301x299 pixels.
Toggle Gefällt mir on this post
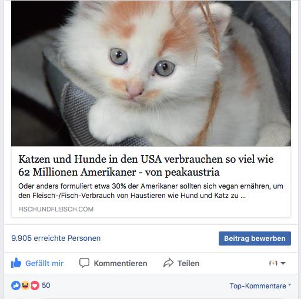[37, 263]
